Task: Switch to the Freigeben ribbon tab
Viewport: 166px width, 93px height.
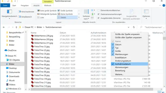Action: click(x=25, y=6)
